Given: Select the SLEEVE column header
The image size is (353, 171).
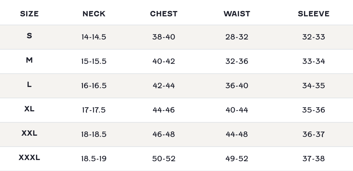Looking at the screenshot, I should click(313, 14).
